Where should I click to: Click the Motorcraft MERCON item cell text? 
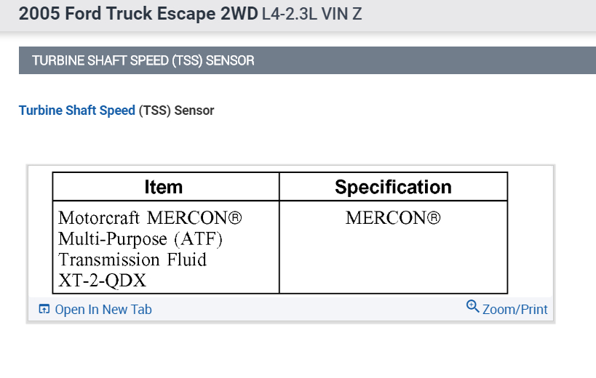pyautogui.click(x=149, y=218)
